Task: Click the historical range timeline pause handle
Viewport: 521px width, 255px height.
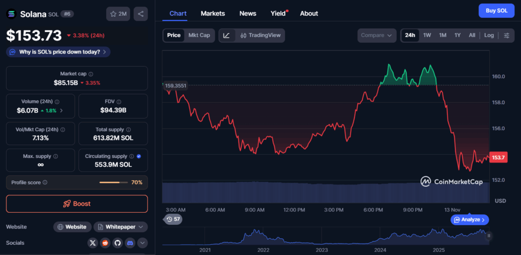Action: pyautogui.click(x=489, y=236)
